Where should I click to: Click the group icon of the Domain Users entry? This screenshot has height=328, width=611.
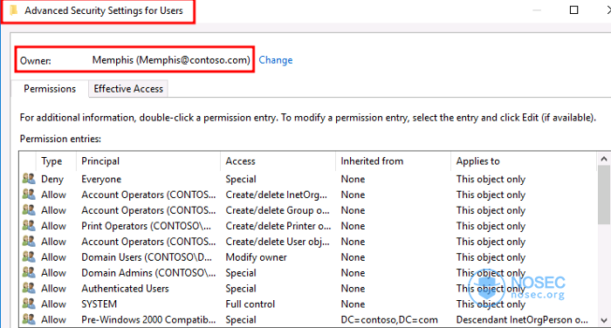click(x=29, y=256)
